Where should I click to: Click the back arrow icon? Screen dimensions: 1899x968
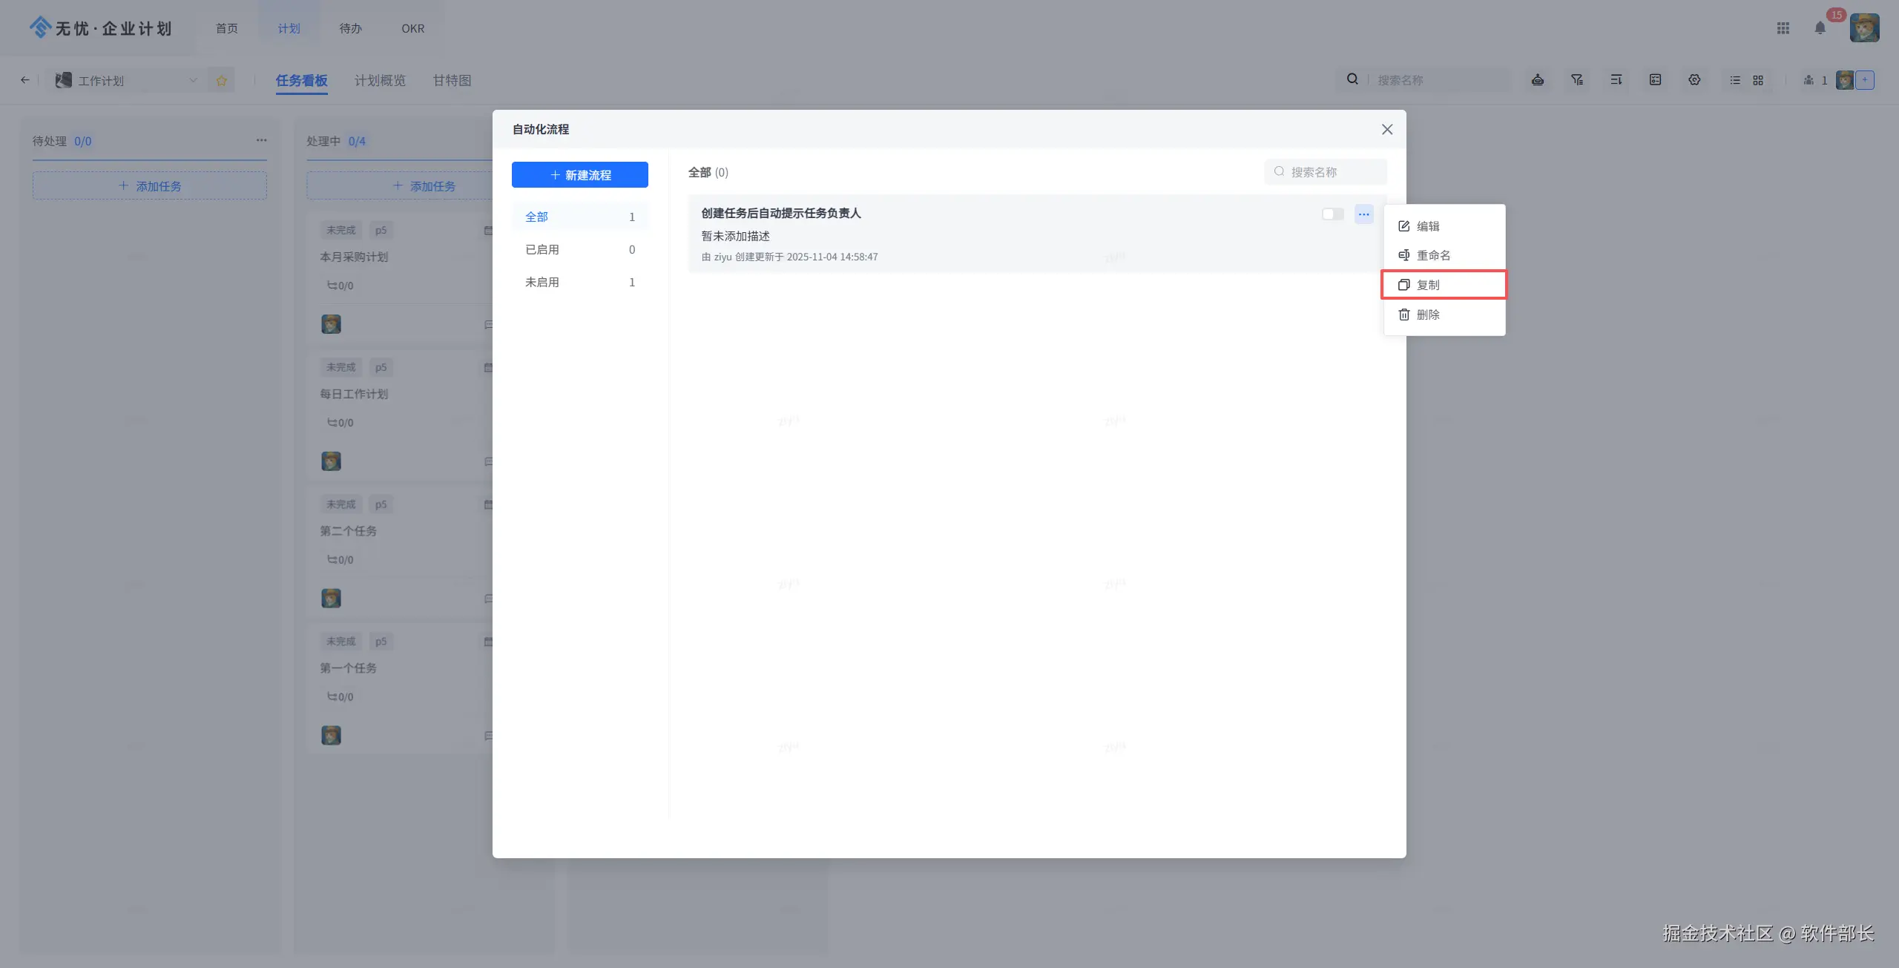tap(25, 80)
